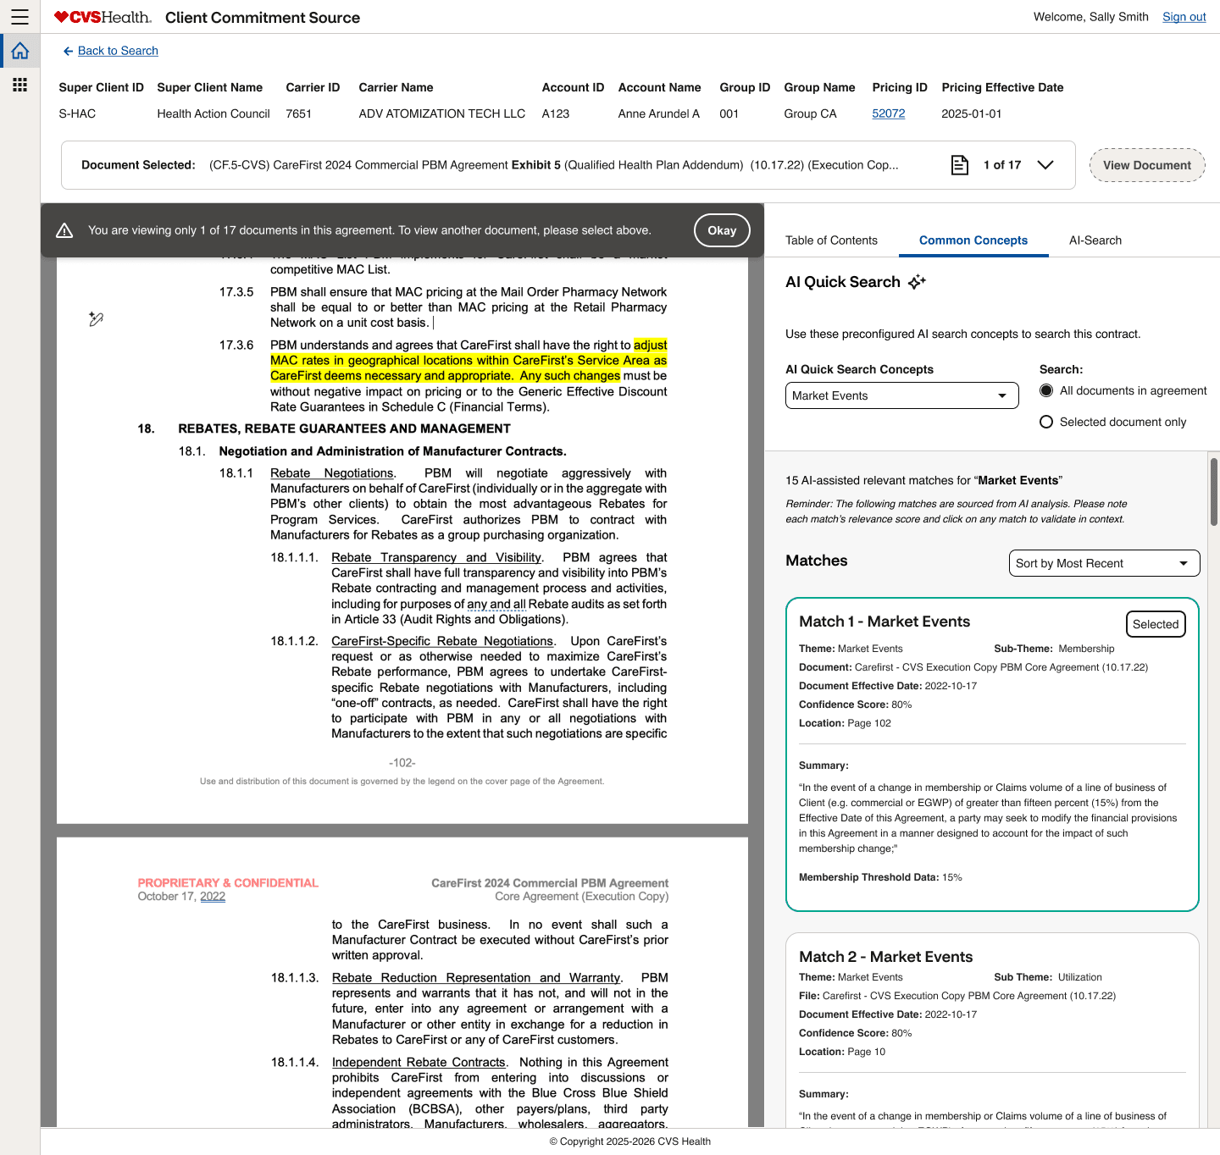The height and width of the screenshot is (1155, 1220).
Task: Click the Rebate Negotiations underlined heading
Action: tap(332, 473)
